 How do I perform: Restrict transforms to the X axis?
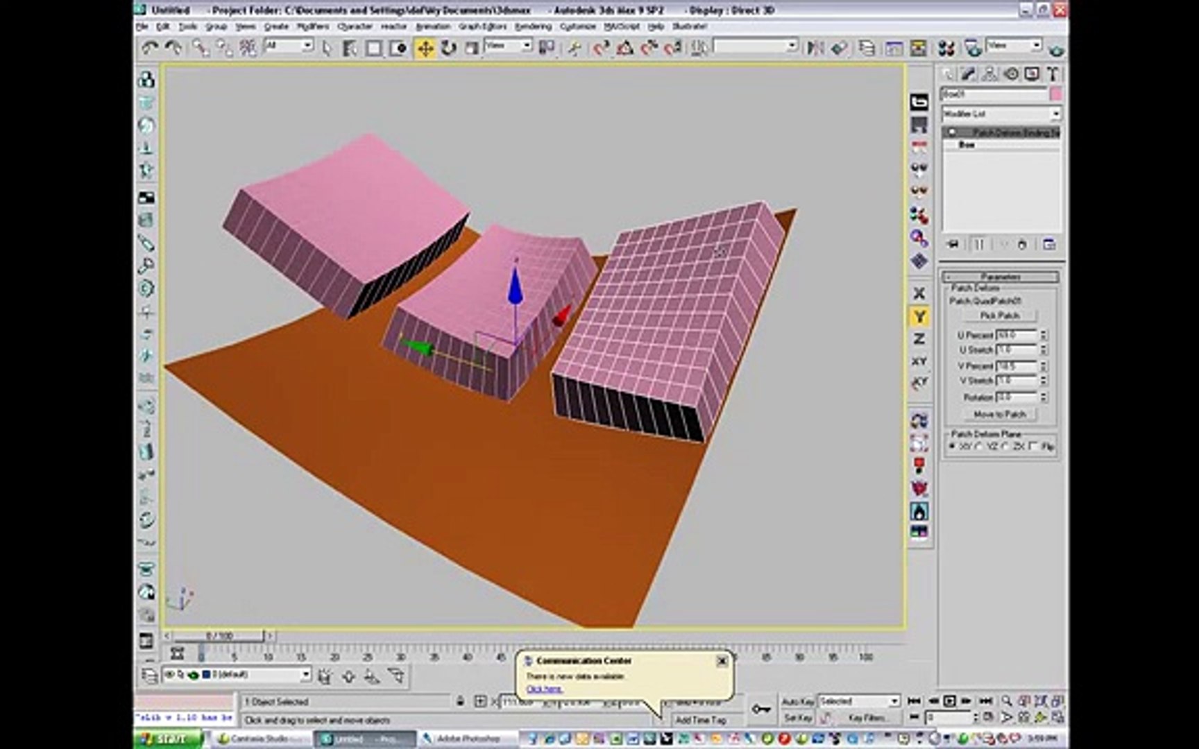919,293
